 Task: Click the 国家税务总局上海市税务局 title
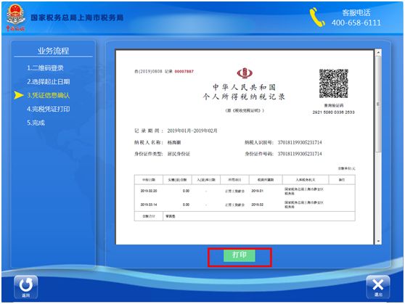click(x=77, y=17)
